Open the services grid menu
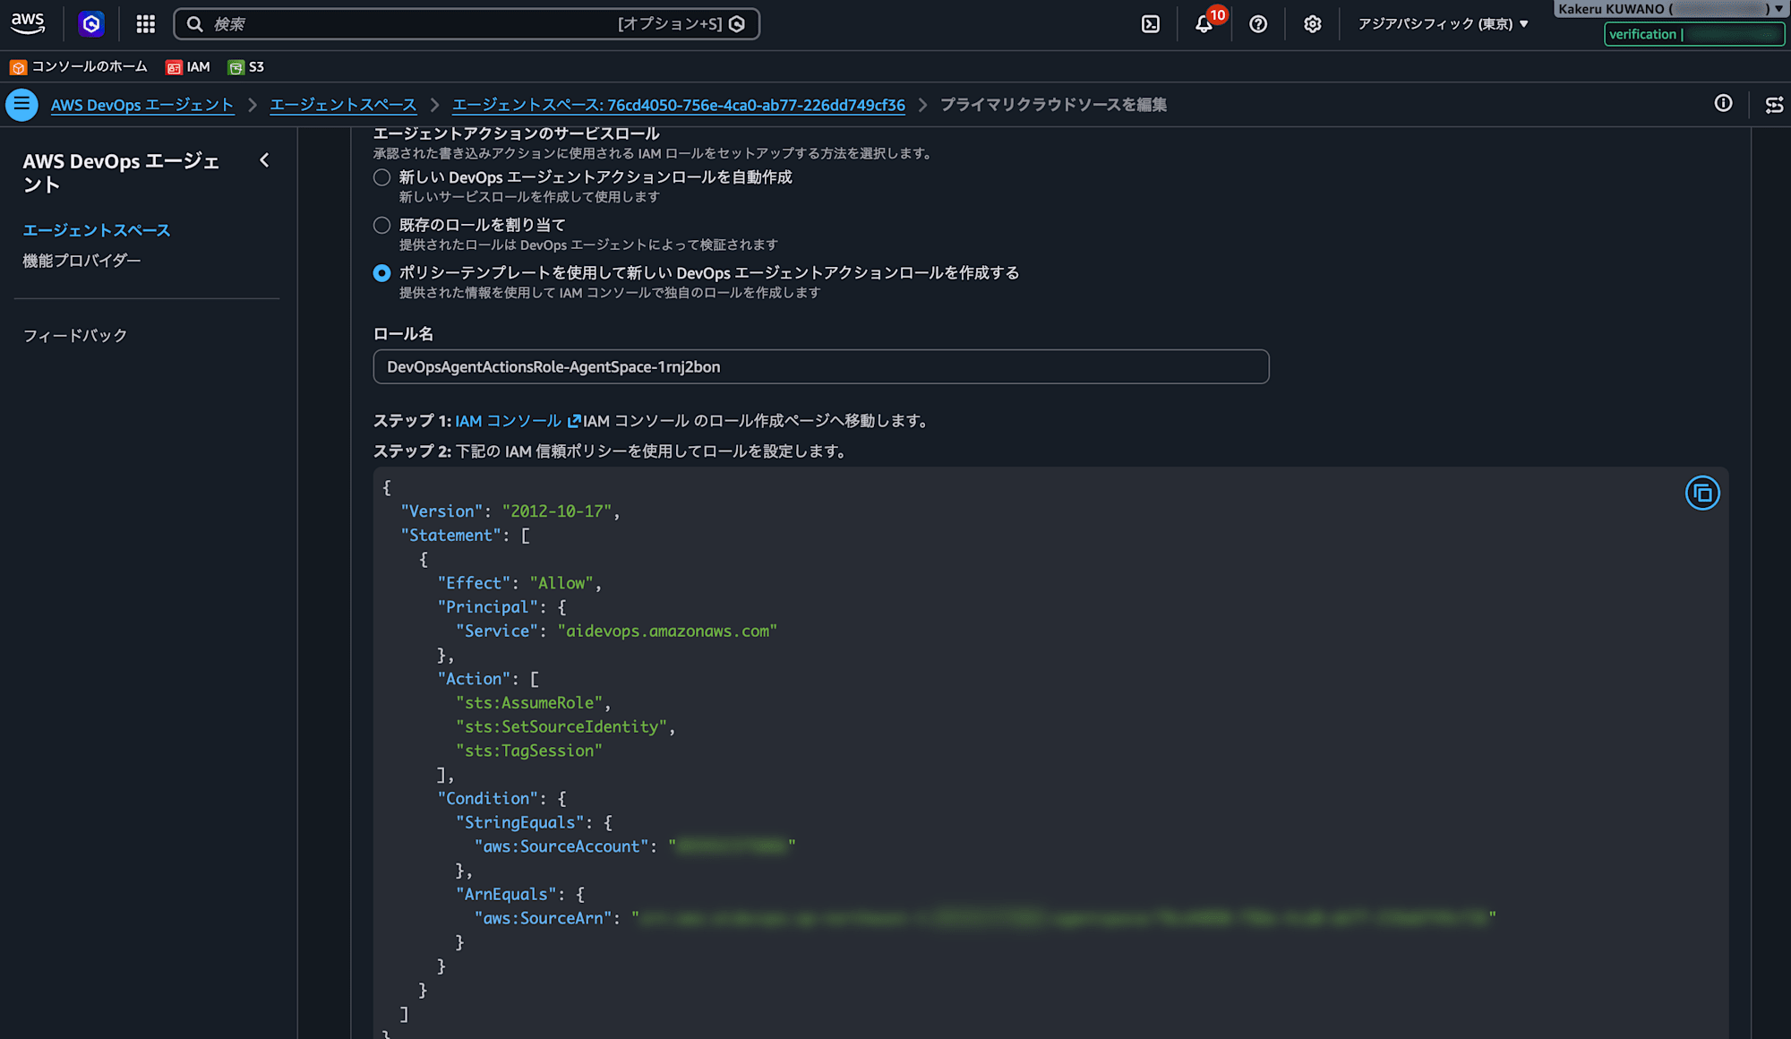The height and width of the screenshot is (1039, 1791). tap(146, 24)
